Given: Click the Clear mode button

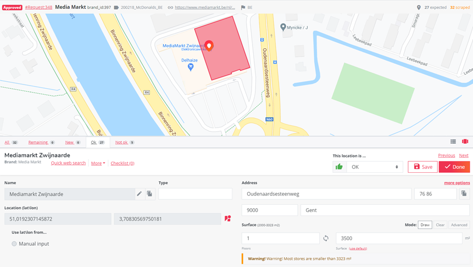Looking at the screenshot, I should [440, 225].
